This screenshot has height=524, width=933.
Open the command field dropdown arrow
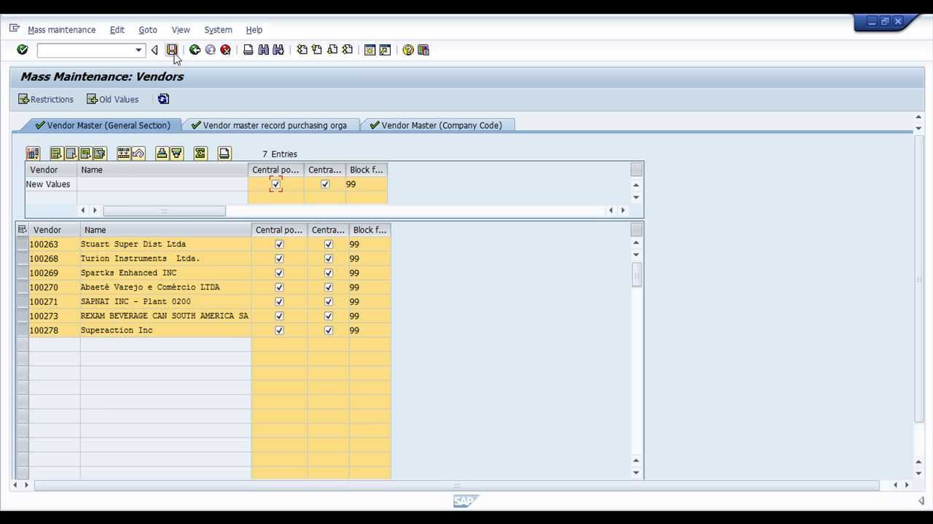(x=138, y=50)
